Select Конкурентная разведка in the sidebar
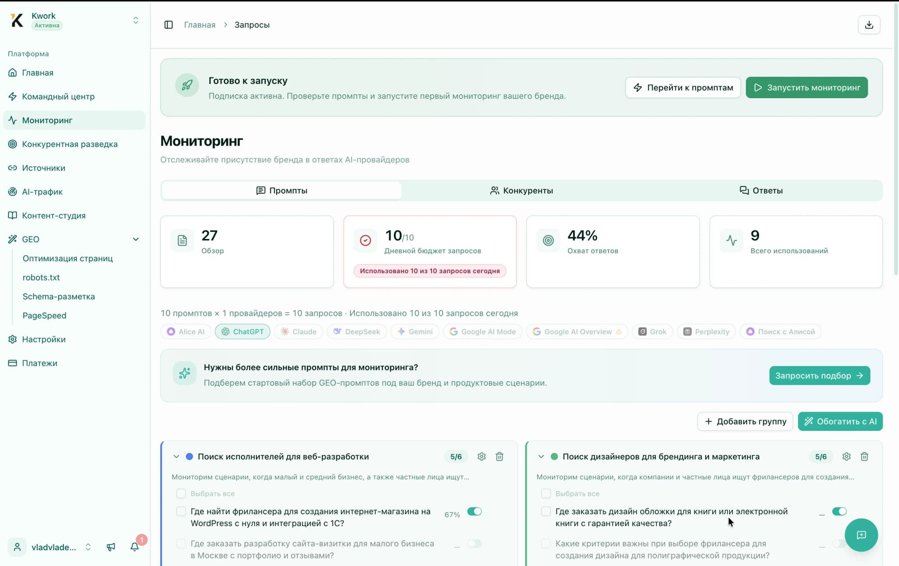Image resolution: width=899 pixels, height=566 pixels. click(x=70, y=144)
